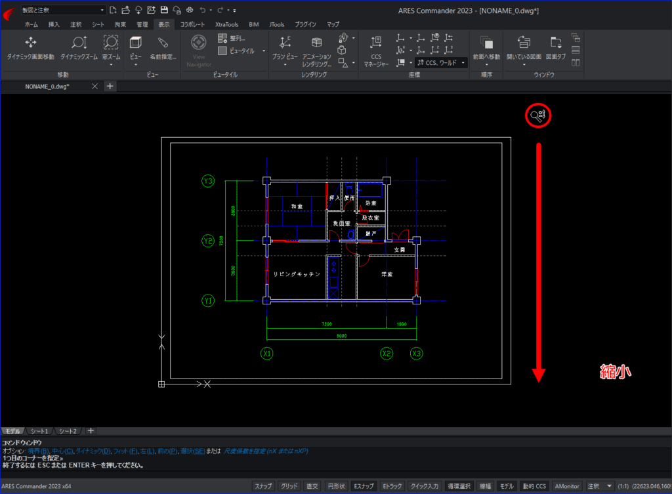Click the 開いている図面 window icon
The height and width of the screenshot is (494, 672).
click(x=524, y=43)
